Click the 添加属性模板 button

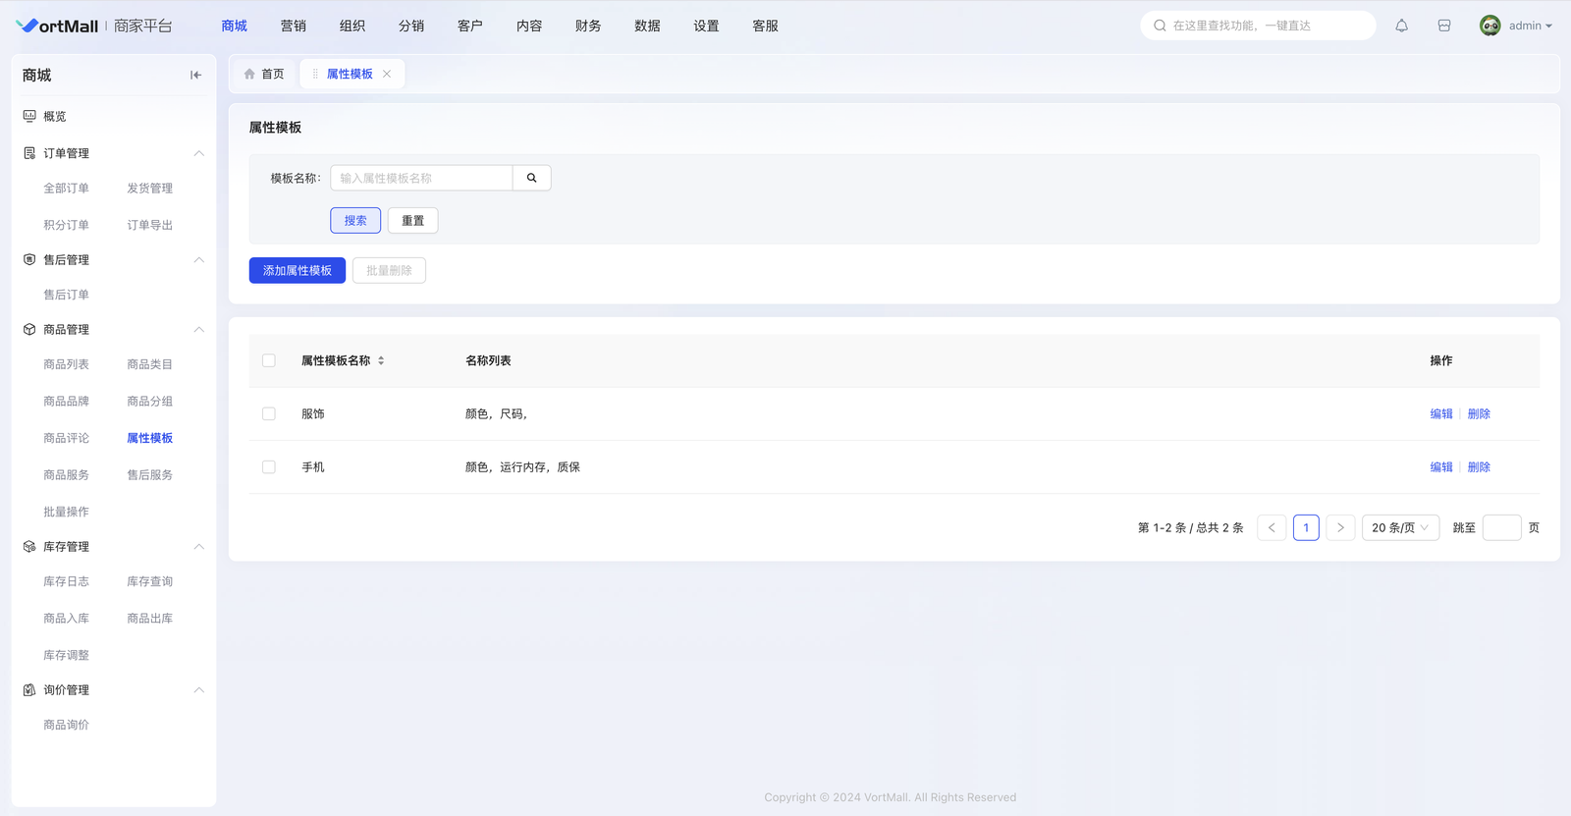(297, 270)
